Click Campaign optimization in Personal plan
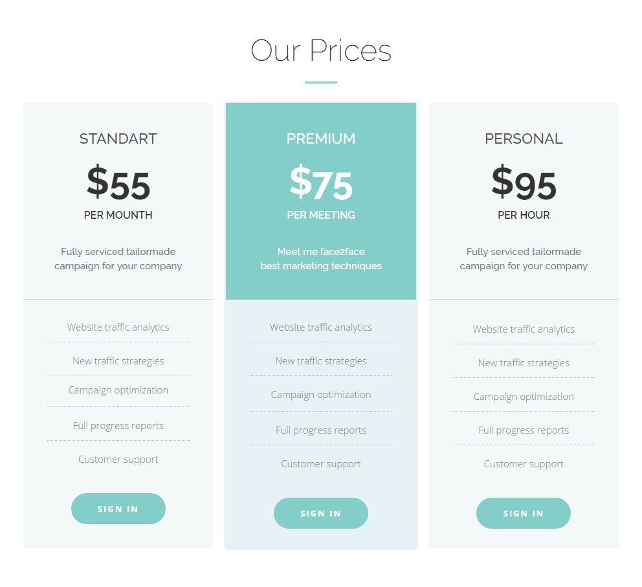 point(524,397)
